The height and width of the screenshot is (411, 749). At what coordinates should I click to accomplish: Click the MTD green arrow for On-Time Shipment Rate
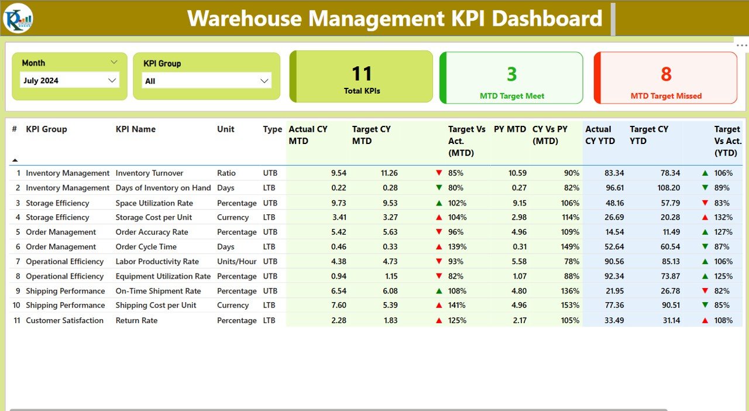coord(439,291)
